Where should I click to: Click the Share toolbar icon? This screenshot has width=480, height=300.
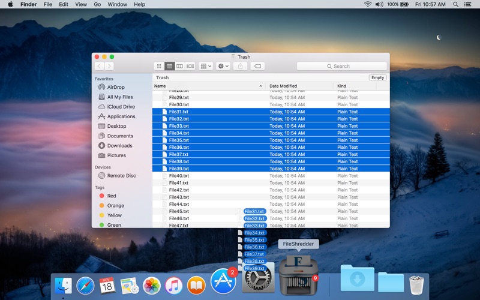click(241, 66)
